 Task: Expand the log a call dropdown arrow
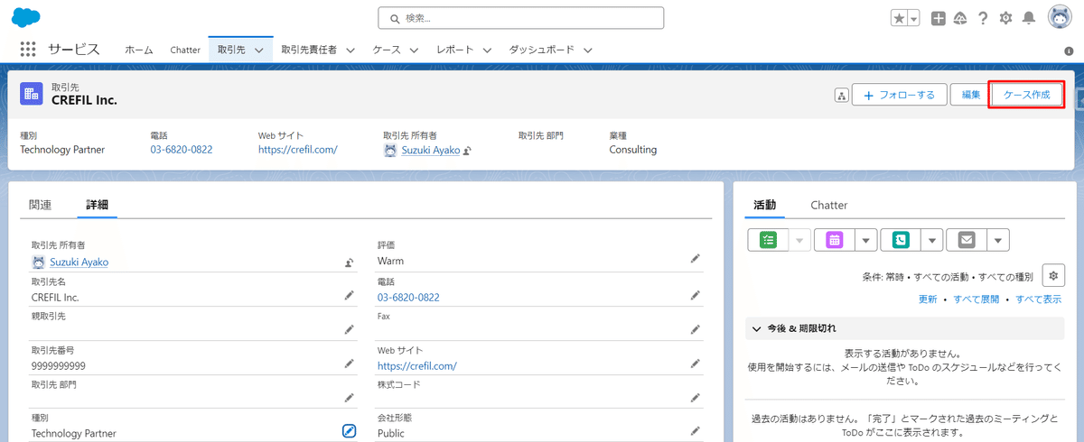(931, 240)
